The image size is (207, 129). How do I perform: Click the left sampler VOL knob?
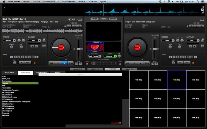coord(44,41)
